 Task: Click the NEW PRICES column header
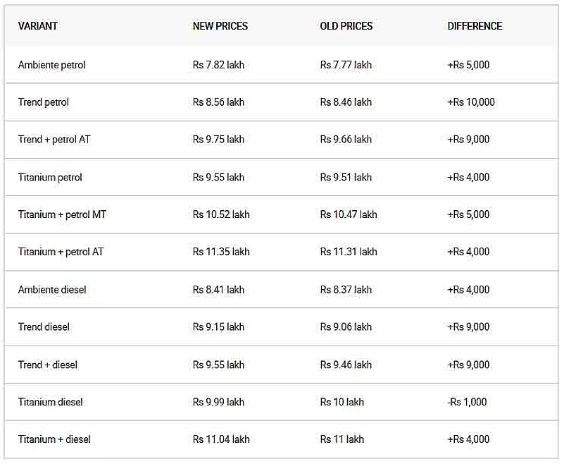tap(220, 26)
